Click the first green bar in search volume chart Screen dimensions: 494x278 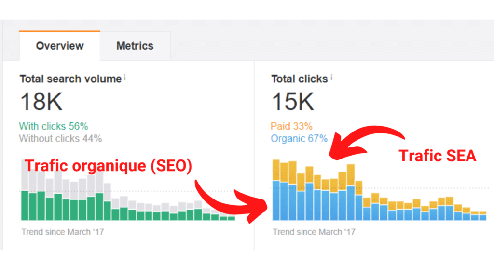(25, 205)
